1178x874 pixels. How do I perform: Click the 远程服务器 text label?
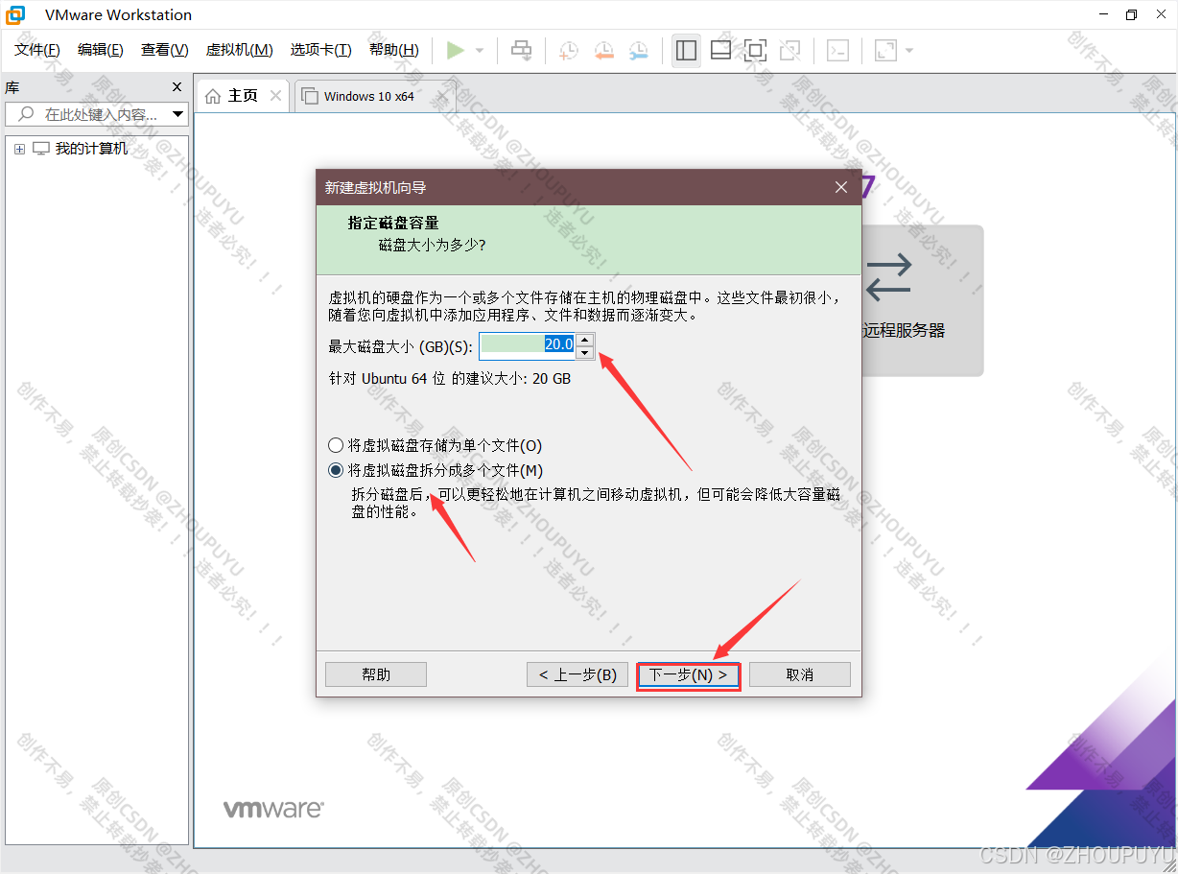(x=904, y=330)
